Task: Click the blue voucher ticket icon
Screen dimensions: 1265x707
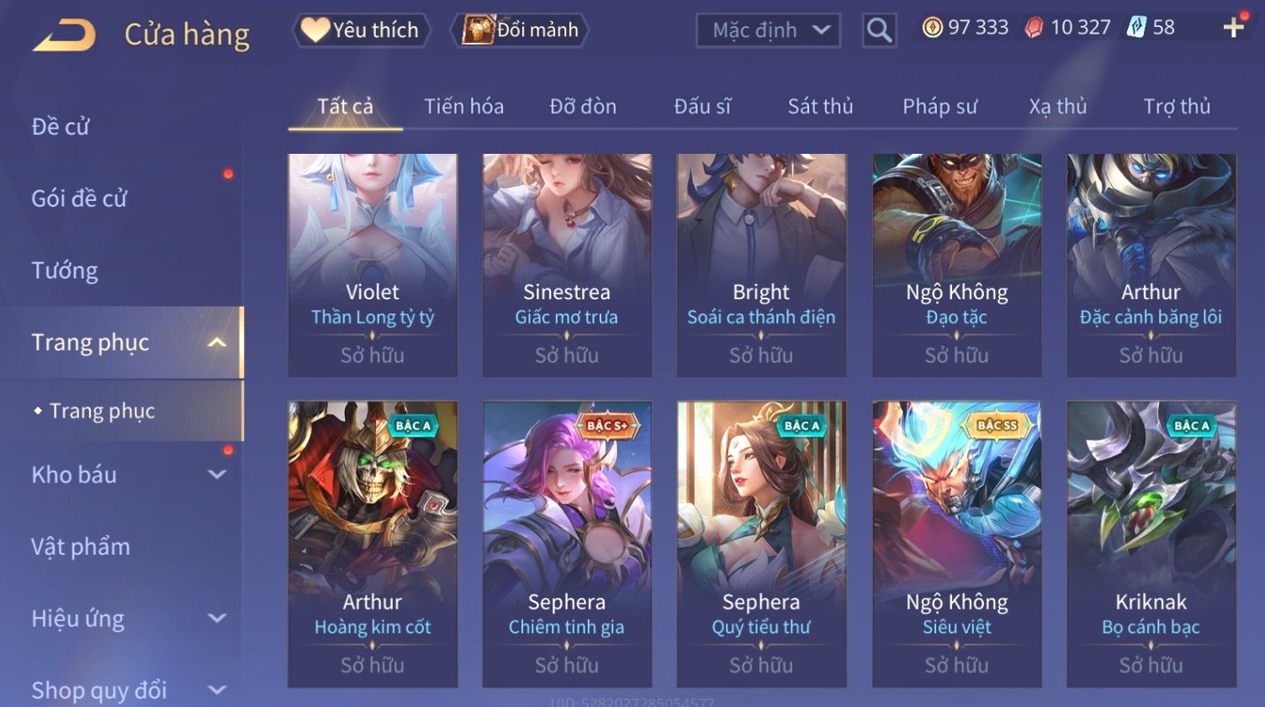Action: click(x=1136, y=28)
